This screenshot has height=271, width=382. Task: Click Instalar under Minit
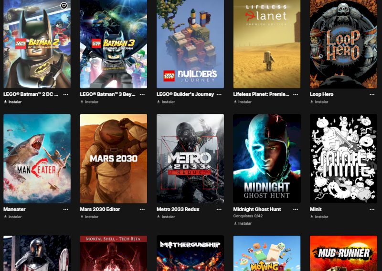click(x=319, y=217)
